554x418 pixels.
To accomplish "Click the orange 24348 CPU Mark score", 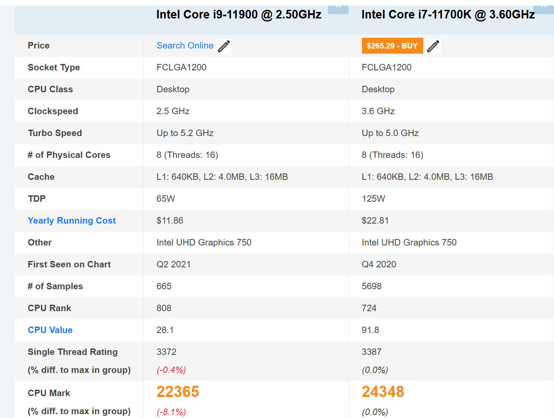I will 382,392.
